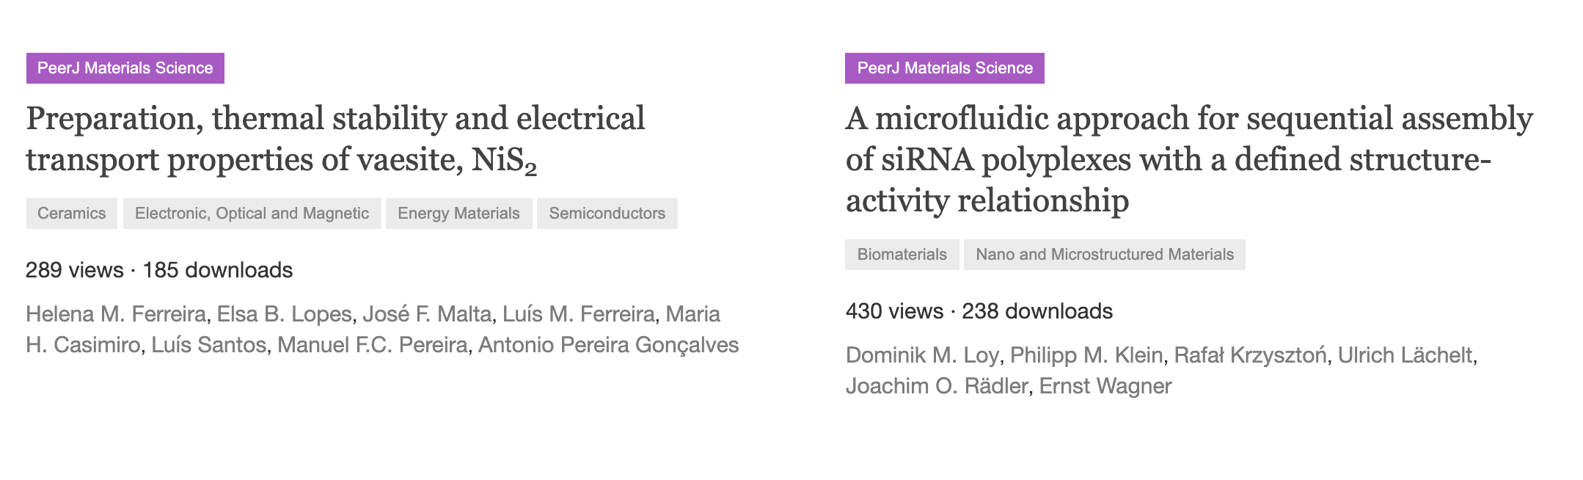Open author Philipp M. Klein
1583x480 pixels.
click(1086, 355)
